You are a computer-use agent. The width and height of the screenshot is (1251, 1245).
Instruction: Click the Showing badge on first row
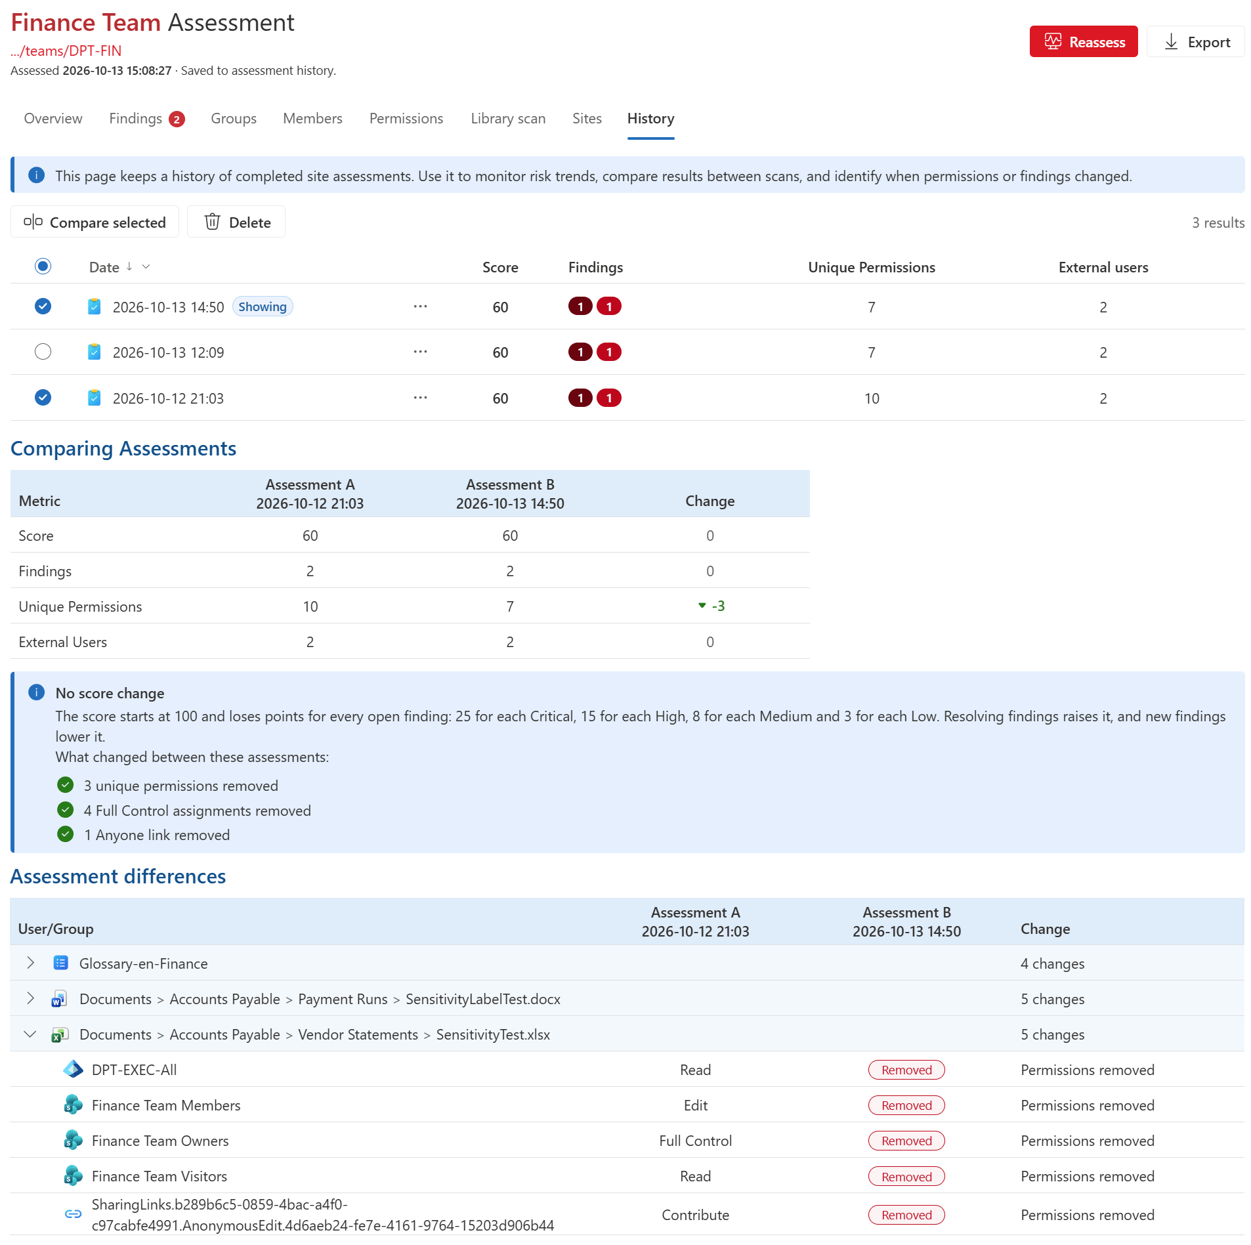point(263,306)
